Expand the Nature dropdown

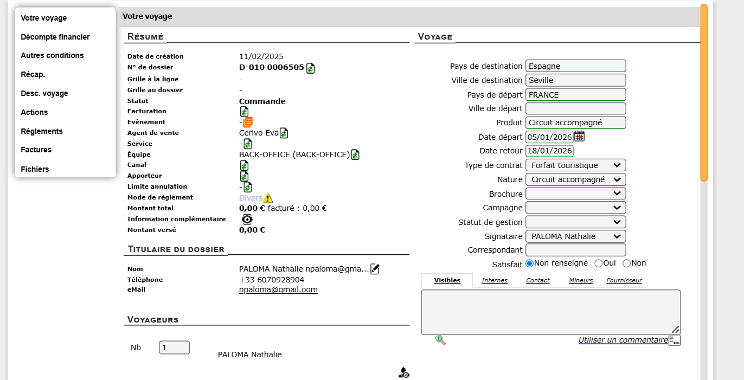coord(576,179)
